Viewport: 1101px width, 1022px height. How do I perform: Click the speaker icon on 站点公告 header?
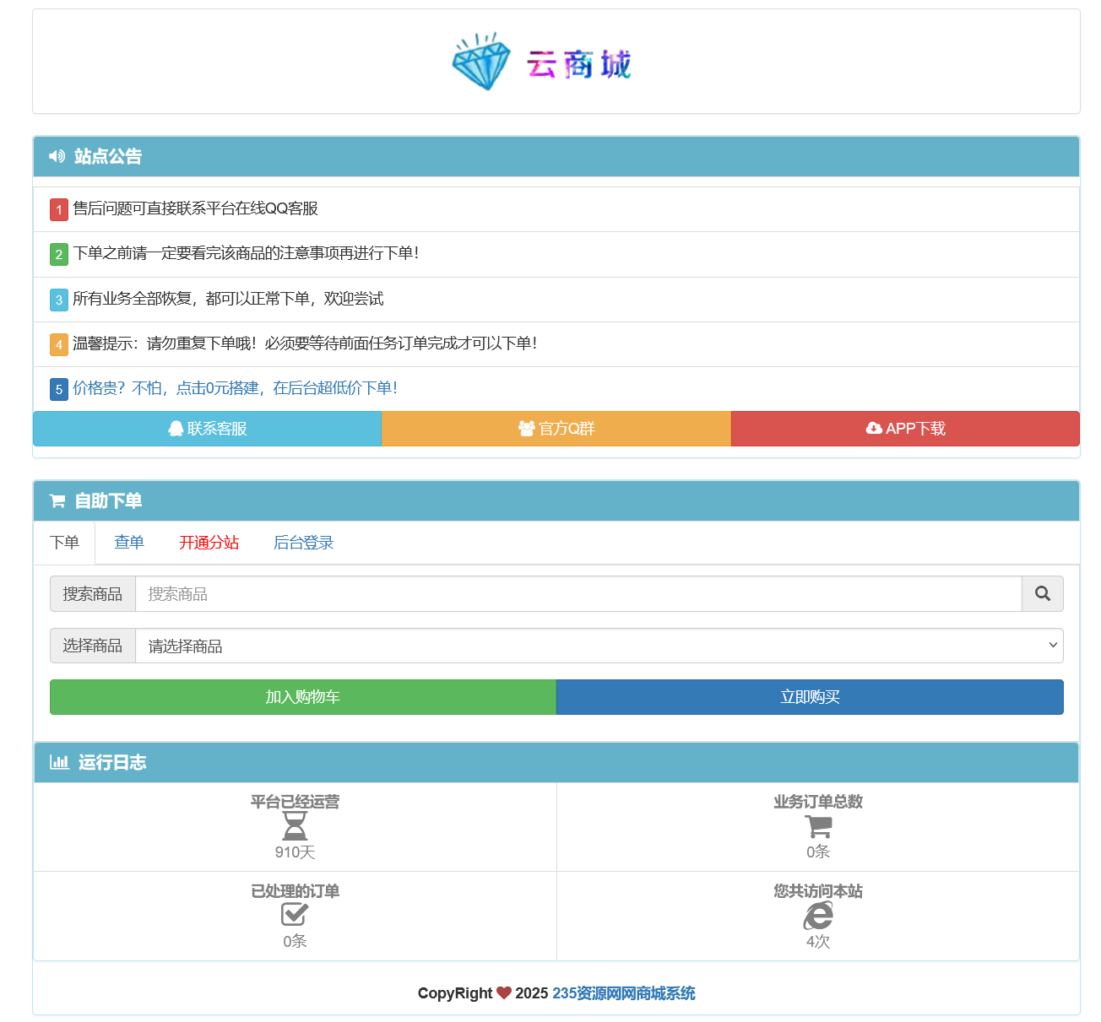pos(56,156)
